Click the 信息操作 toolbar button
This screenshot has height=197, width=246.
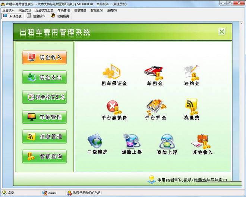coord(36,16)
